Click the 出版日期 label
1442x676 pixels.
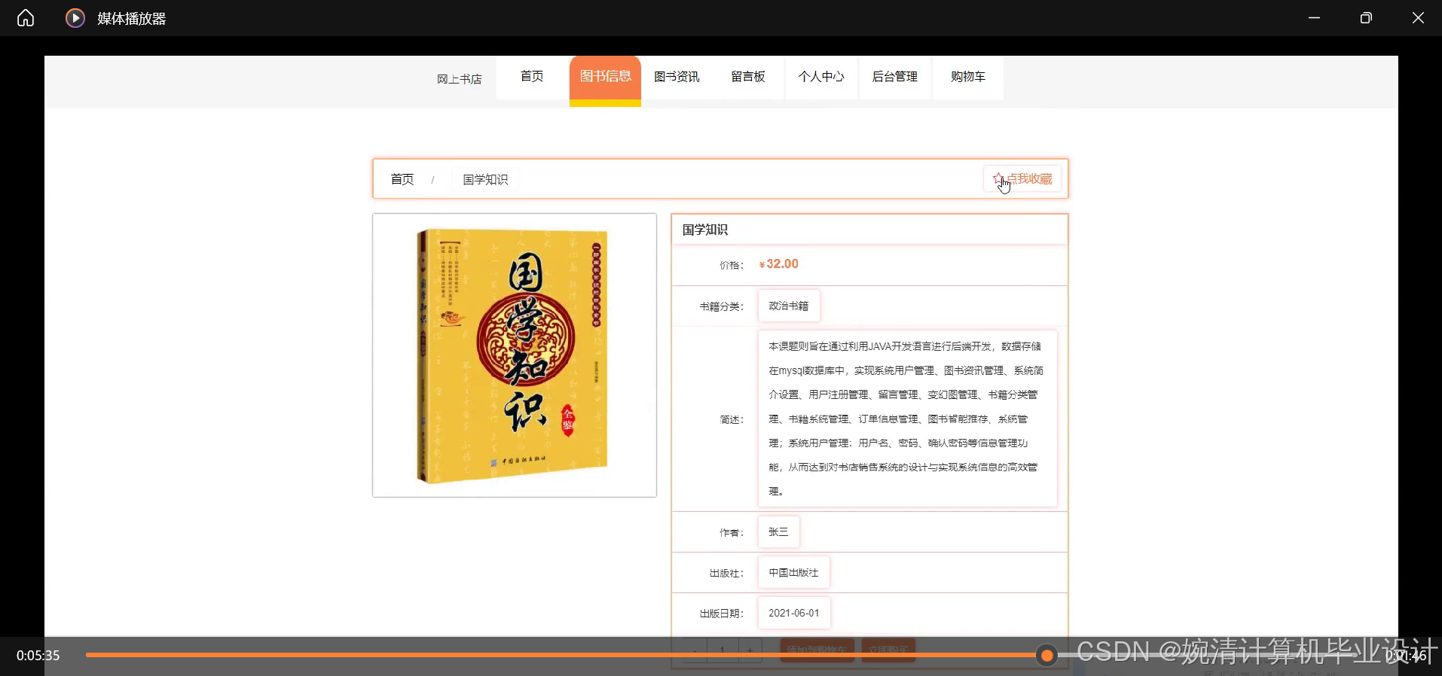point(722,614)
